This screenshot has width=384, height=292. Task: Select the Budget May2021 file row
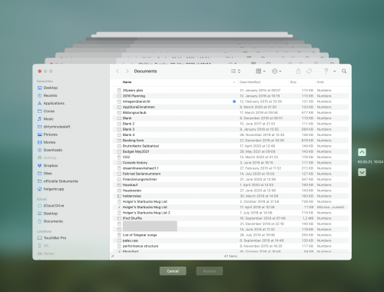click(x=230, y=151)
